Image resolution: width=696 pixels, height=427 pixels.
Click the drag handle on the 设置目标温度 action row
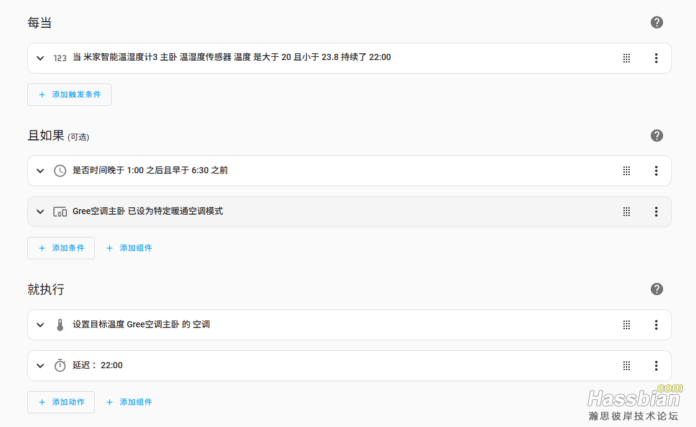[627, 325]
